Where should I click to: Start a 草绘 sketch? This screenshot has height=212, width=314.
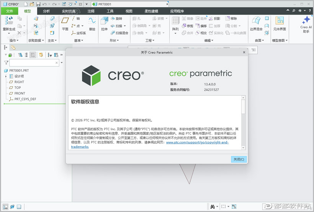92,23
